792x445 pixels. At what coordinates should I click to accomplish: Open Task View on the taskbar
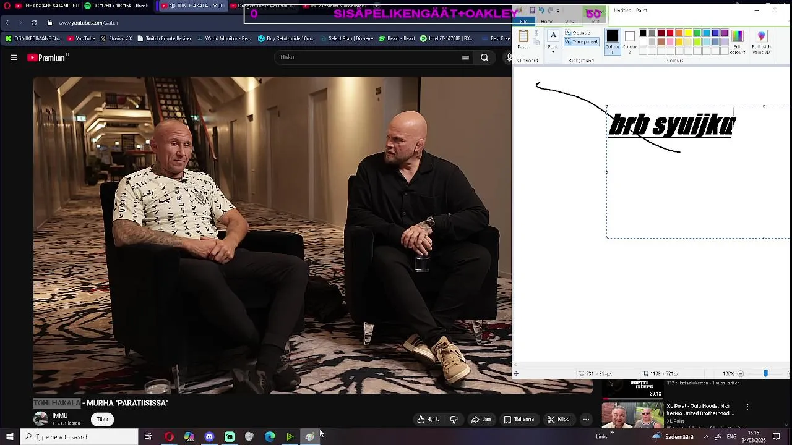[148, 437]
